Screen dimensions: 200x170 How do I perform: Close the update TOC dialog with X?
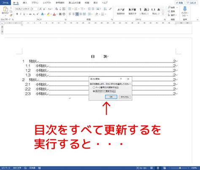128,79
